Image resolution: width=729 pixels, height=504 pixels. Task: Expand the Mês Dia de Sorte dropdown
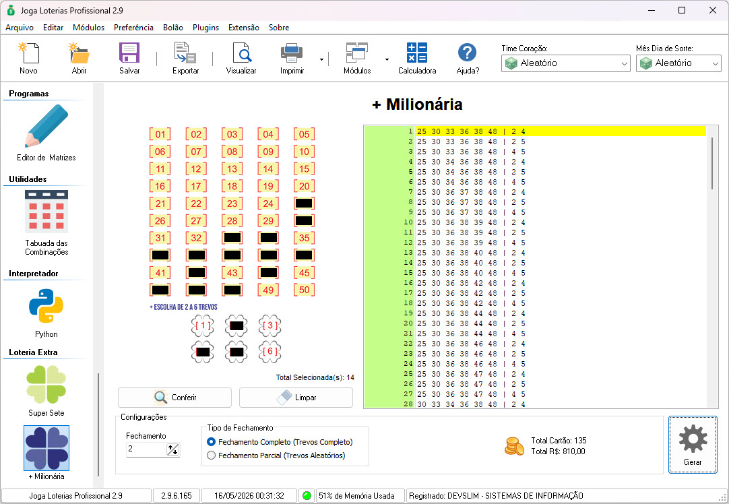[715, 64]
